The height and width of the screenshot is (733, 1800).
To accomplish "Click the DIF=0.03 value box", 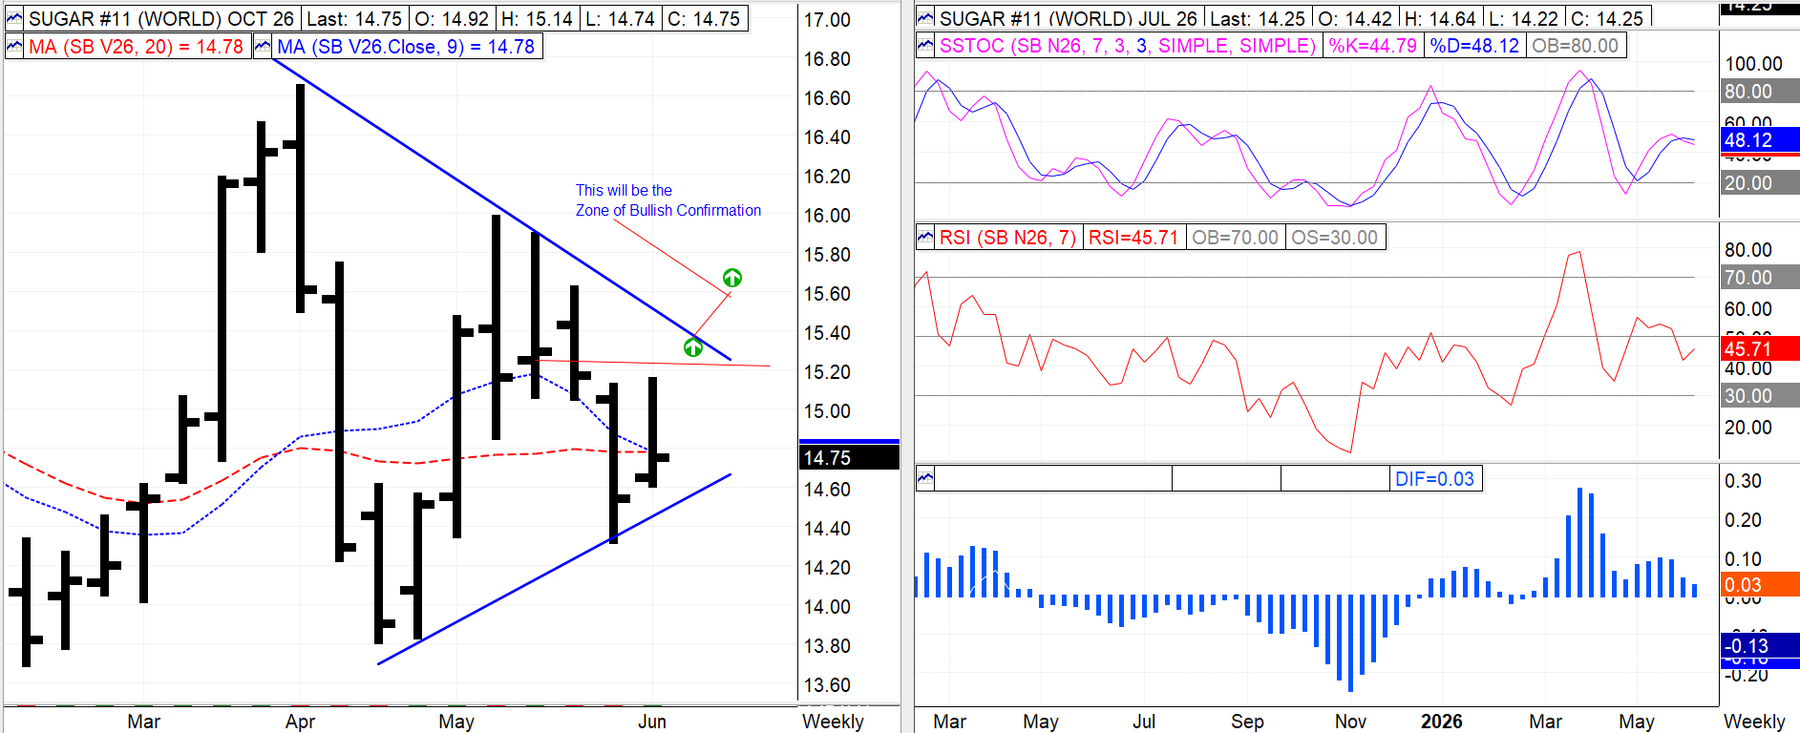I will click(x=1435, y=479).
